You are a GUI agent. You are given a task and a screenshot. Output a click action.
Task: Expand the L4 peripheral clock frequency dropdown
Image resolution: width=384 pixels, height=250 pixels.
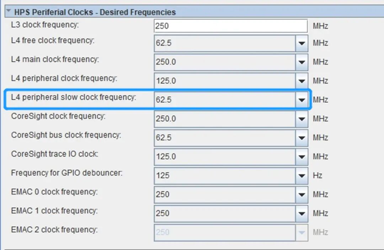click(x=302, y=81)
